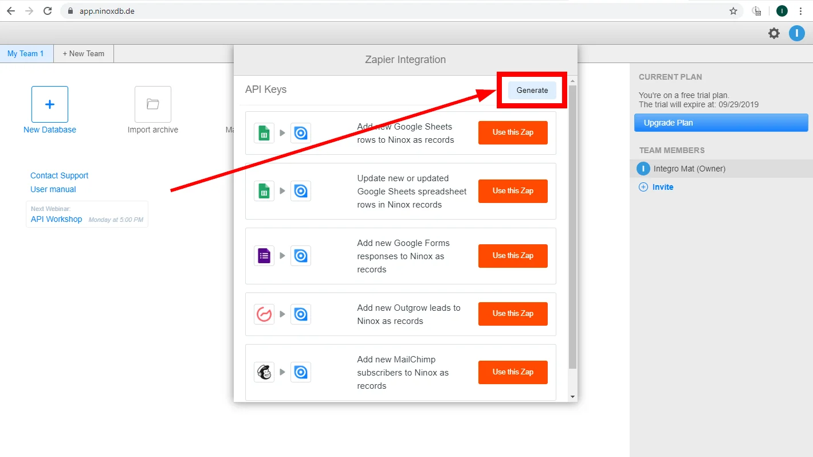Click the Zapier Integration dialog title
Viewport: 813px width, 457px height.
point(406,60)
